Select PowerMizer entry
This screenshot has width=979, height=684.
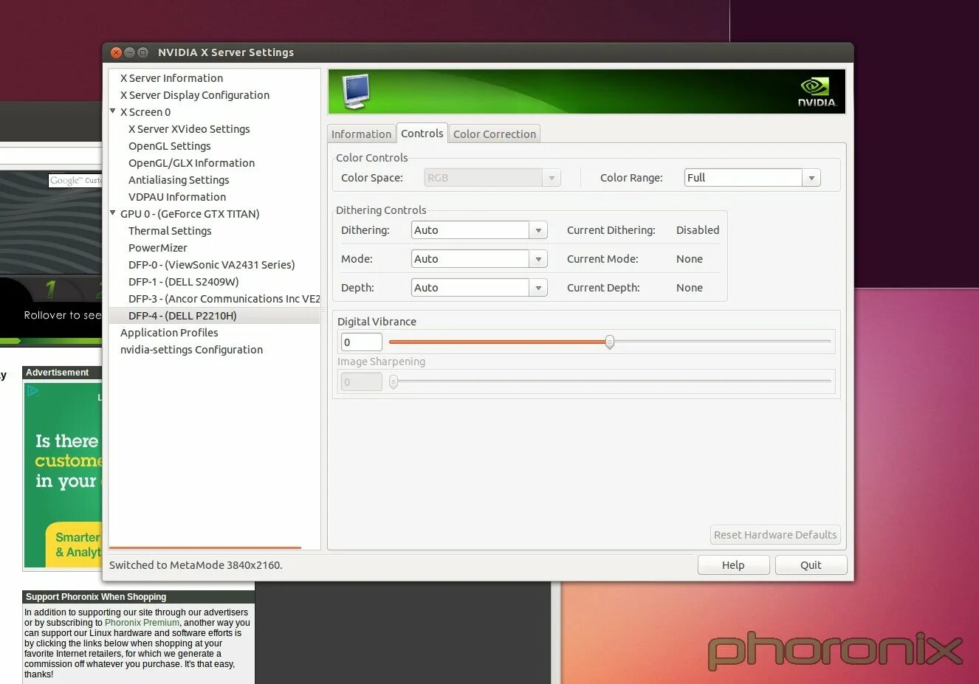[x=158, y=248]
